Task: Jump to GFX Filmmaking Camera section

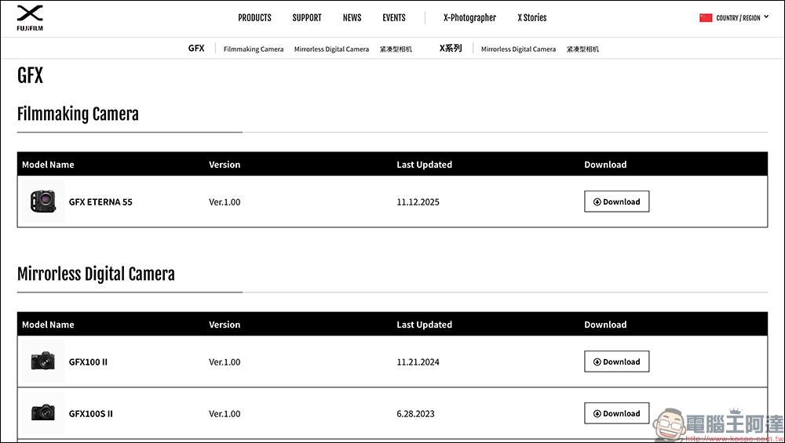Action: coord(254,49)
